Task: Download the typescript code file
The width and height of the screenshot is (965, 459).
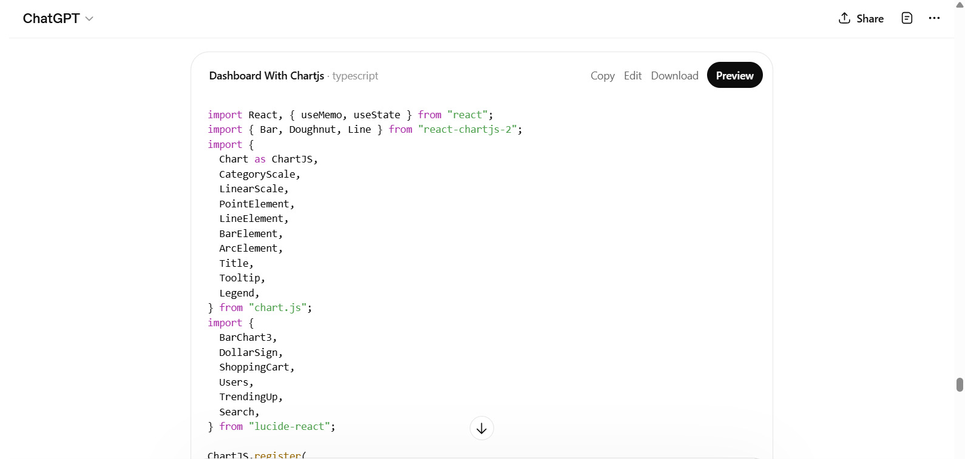Action: 674,76
